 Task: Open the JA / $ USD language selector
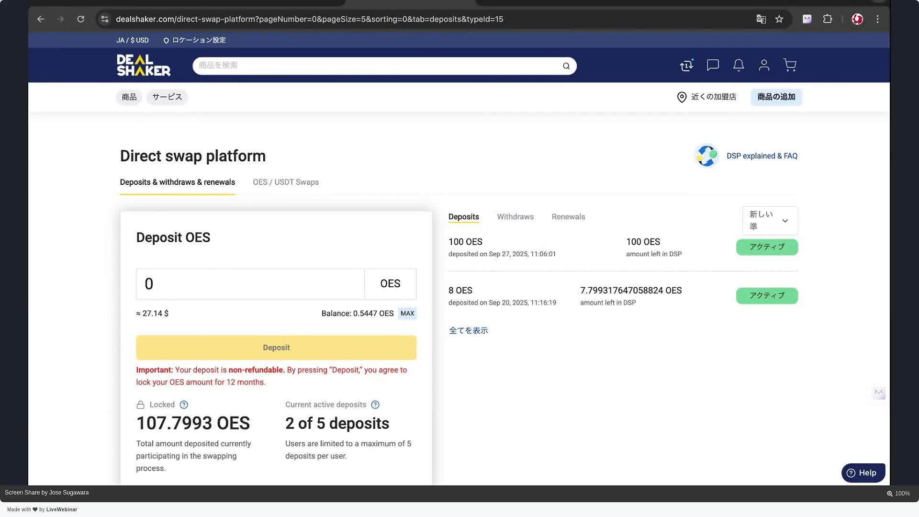(133, 40)
